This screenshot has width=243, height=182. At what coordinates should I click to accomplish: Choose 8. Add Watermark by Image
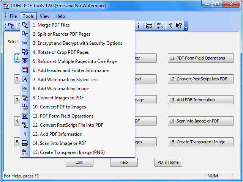77,89
